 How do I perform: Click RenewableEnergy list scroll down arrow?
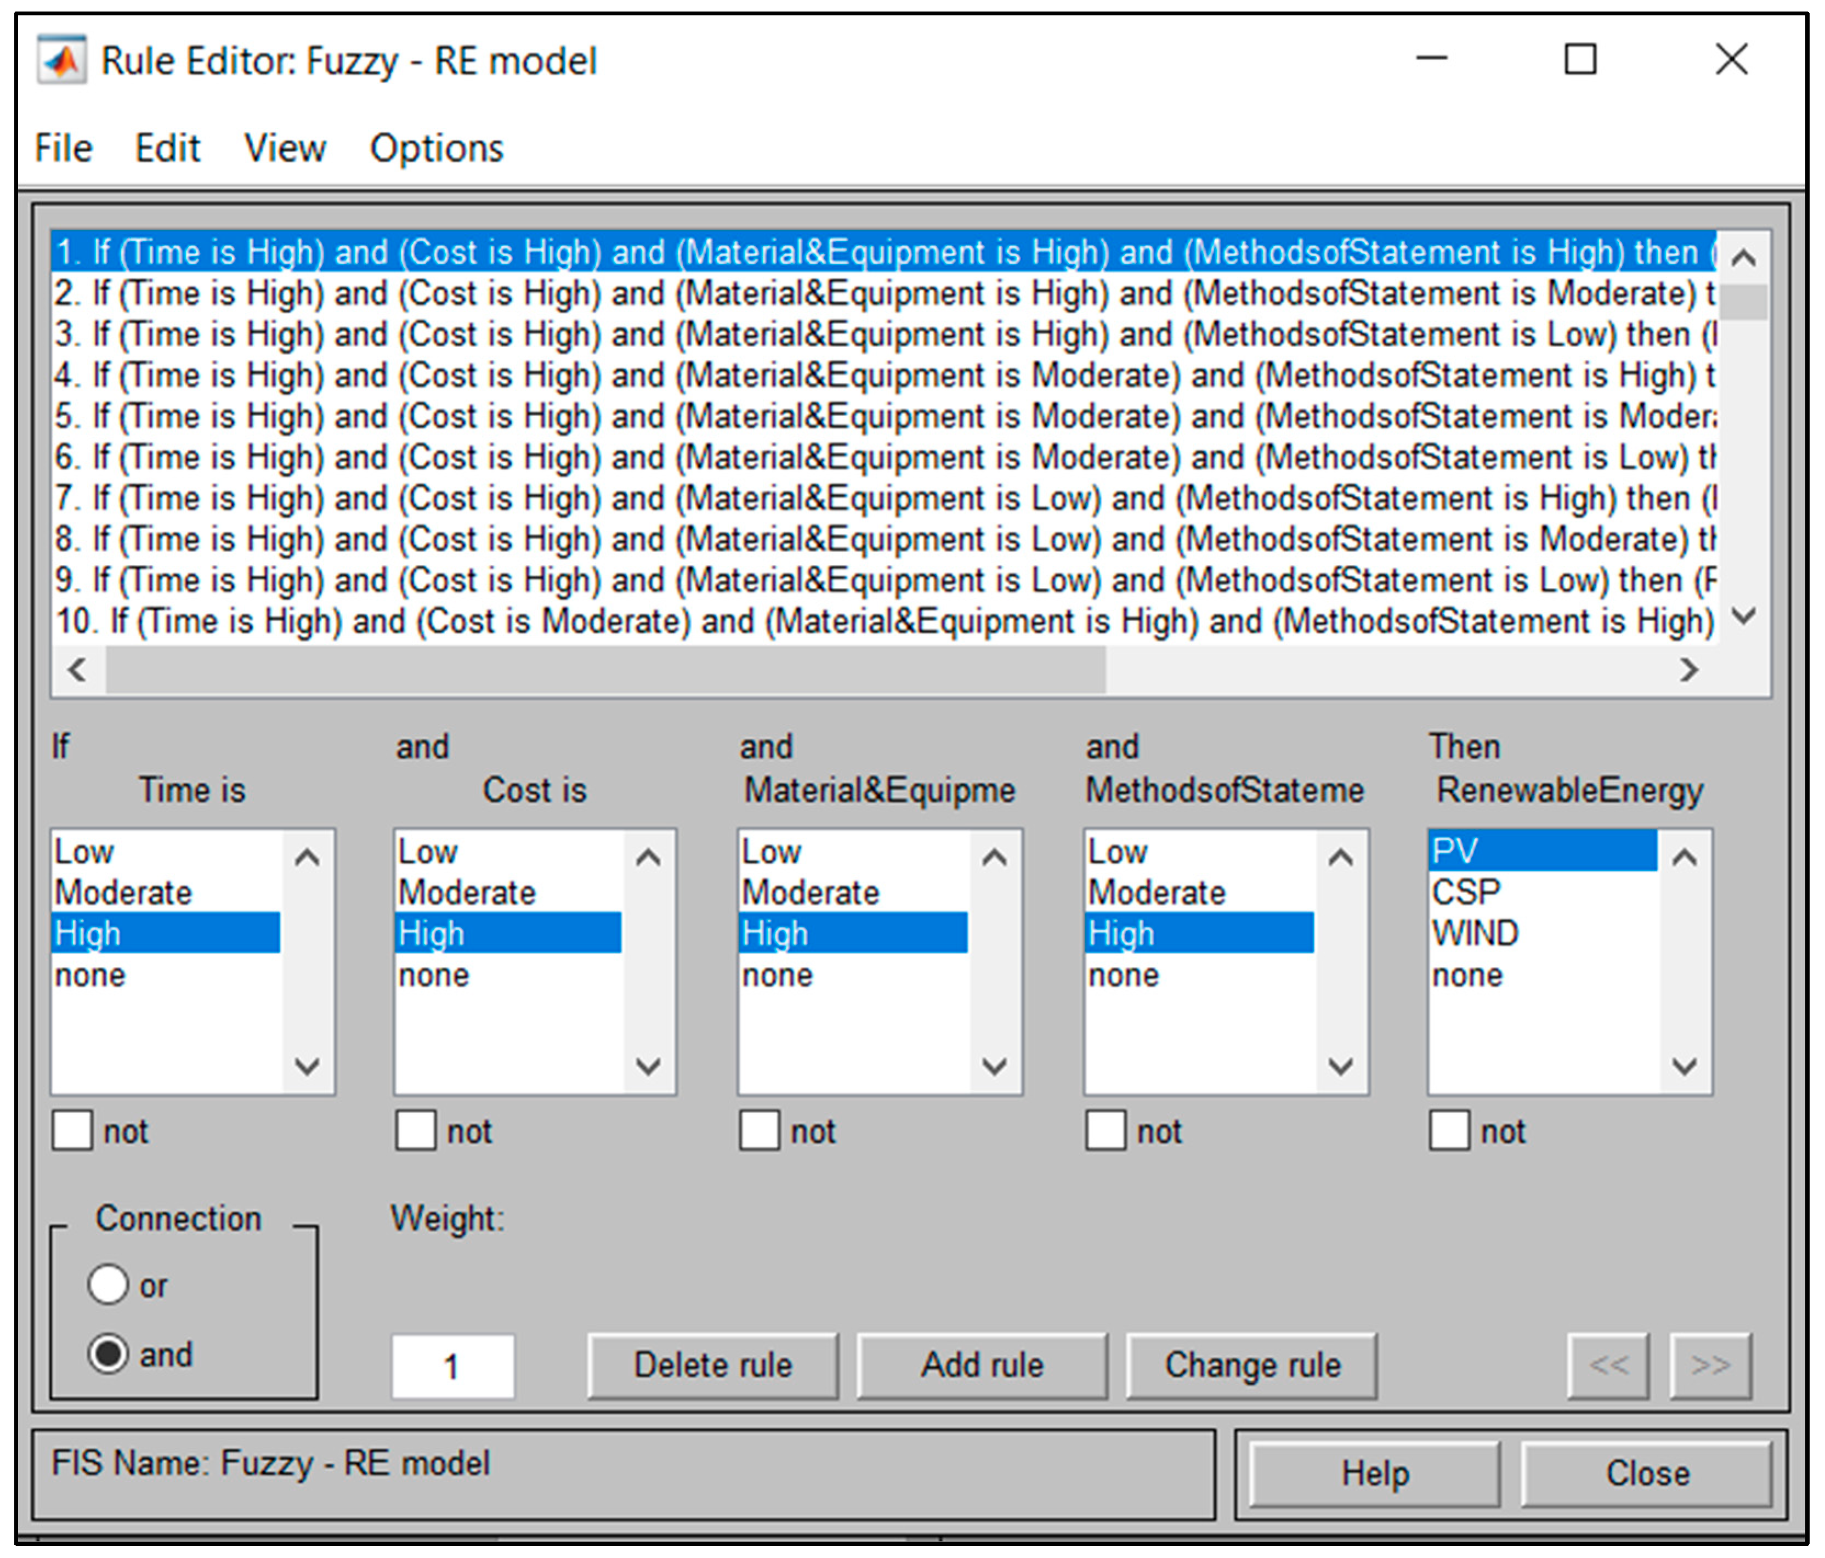(1685, 1067)
